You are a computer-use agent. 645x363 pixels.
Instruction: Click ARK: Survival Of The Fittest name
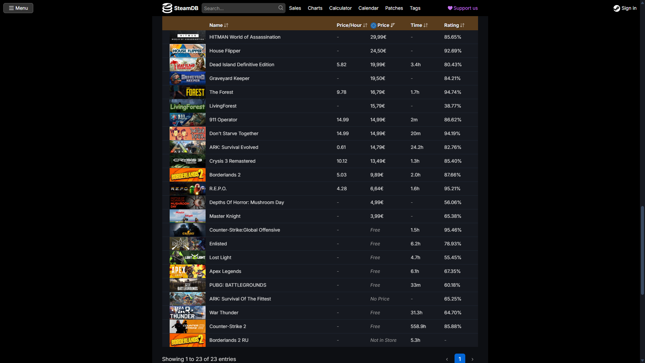[240, 299]
